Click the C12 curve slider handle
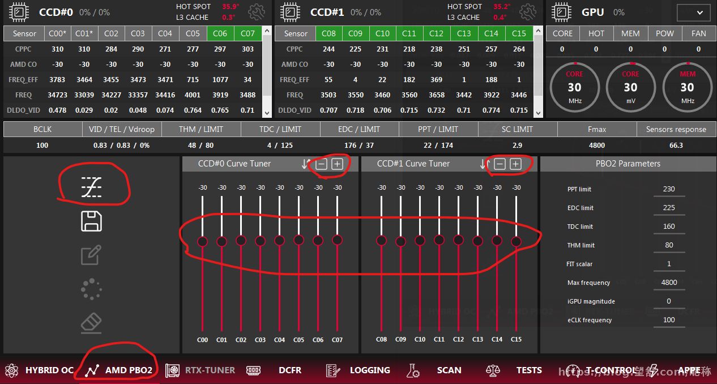Image resolution: width=717 pixels, height=384 pixels. [458, 240]
